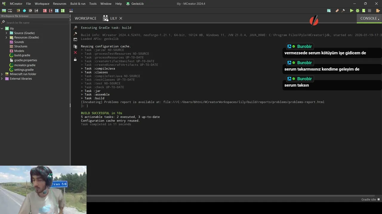Viewport: 382px width, 214px height.
Task: Collapse file browser with left chevron
Action: click(x=70, y=16)
